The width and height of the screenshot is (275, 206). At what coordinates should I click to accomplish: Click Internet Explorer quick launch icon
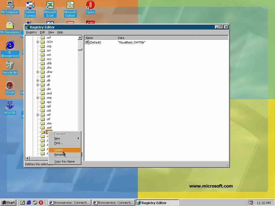coord(29,203)
